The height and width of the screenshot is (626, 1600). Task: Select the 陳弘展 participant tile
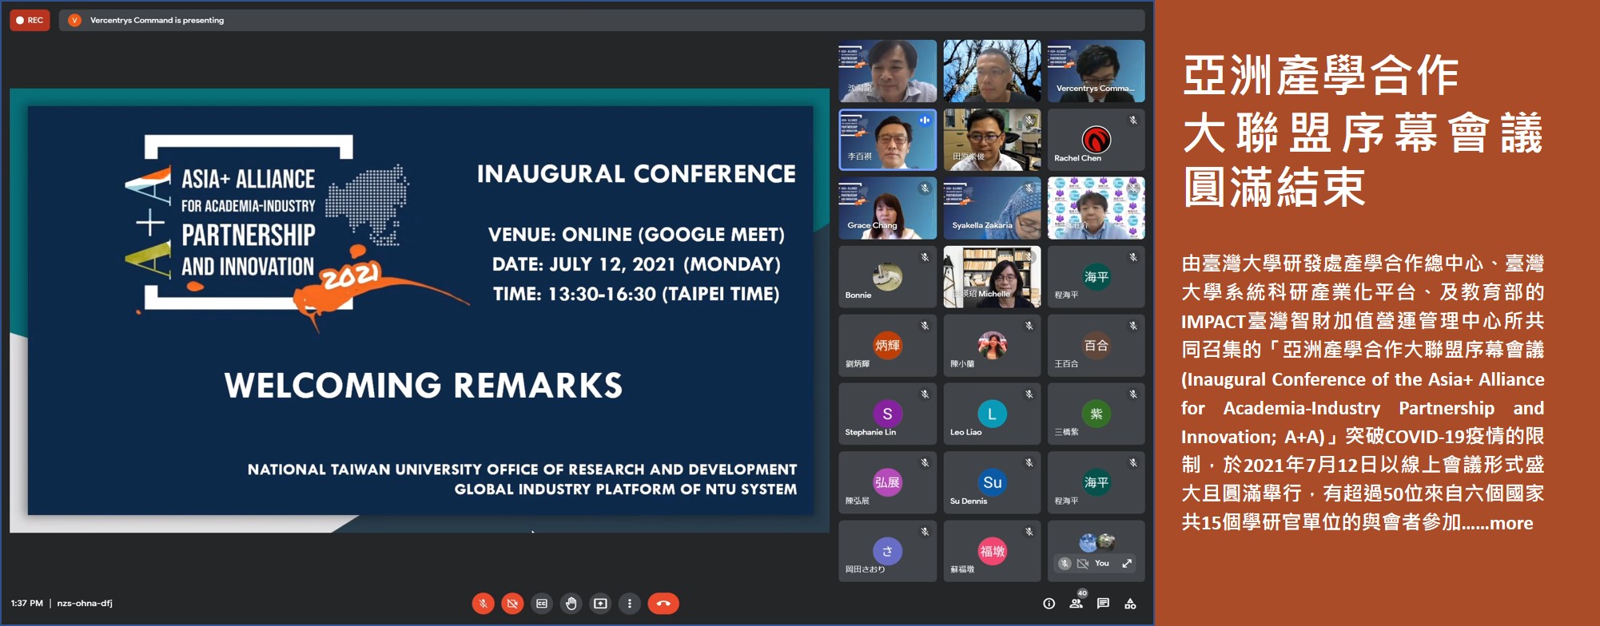[887, 483]
